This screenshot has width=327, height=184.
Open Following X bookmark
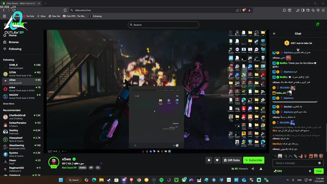[x=95, y=16]
